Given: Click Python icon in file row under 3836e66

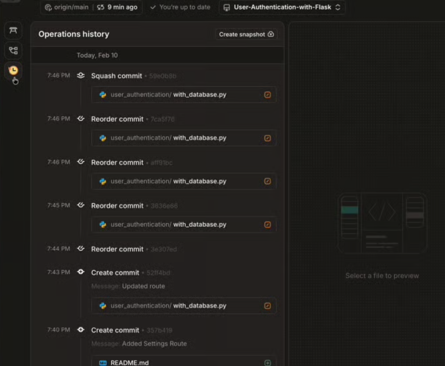Looking at the screenshot, I should pos(103,225).
